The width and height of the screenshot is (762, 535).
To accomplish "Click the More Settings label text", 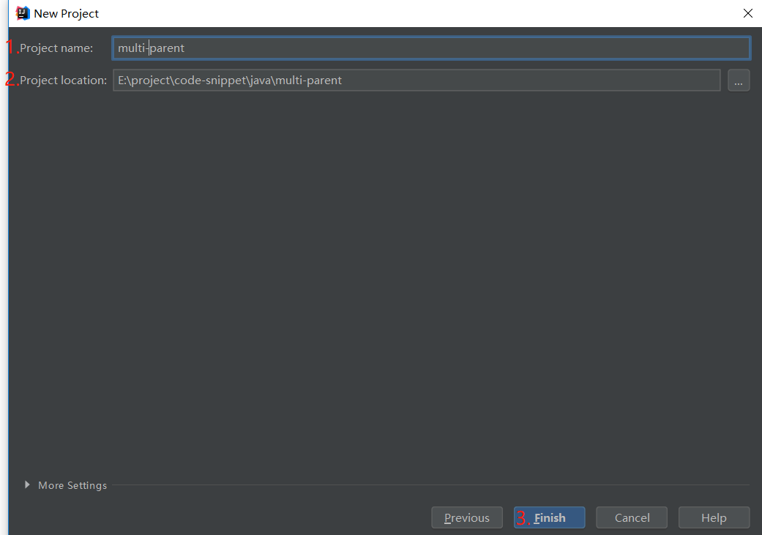I will coord(72,485).
